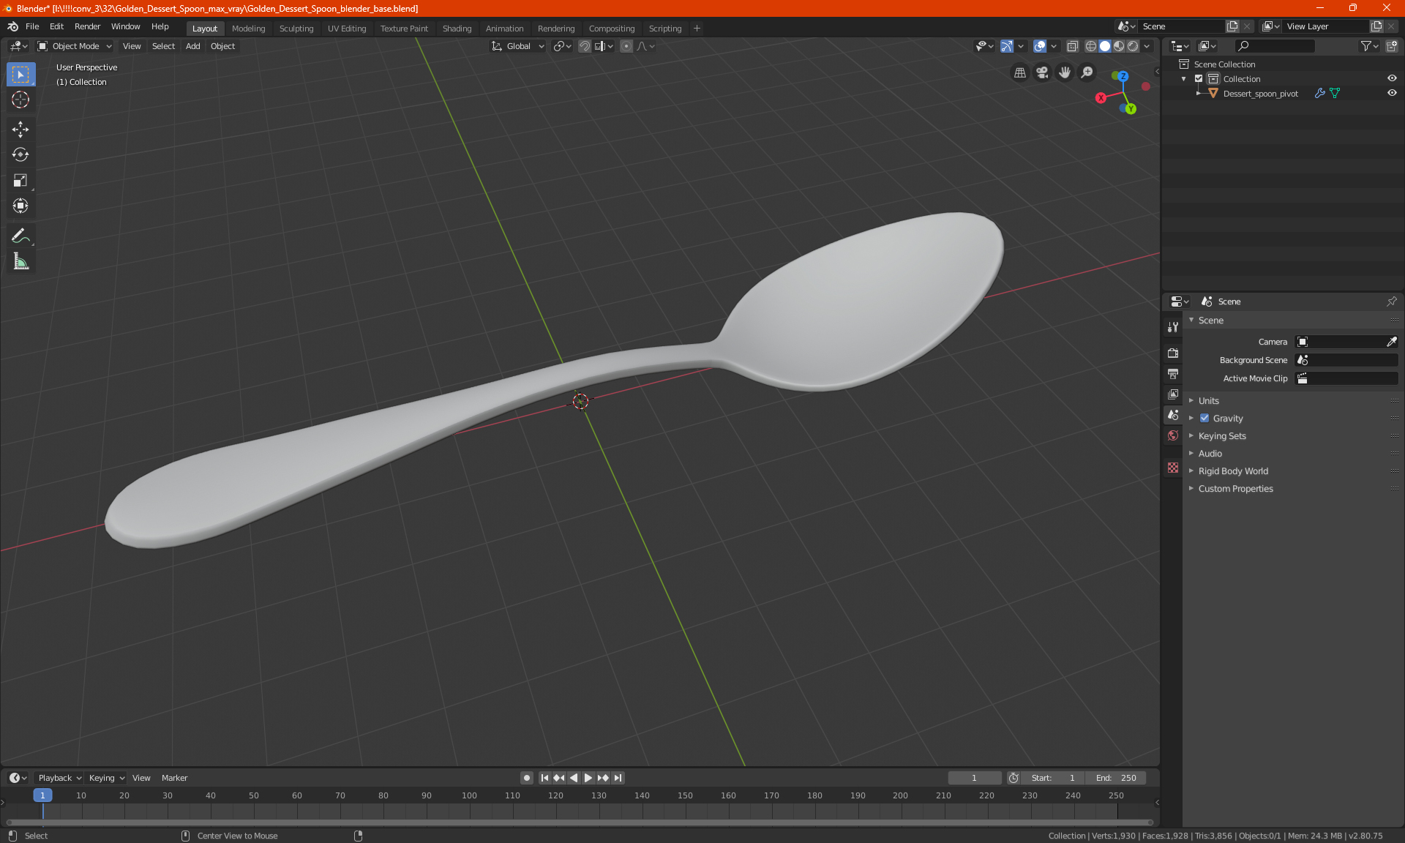1405x843 pixels.
Task: Open the Texture properties tab
Action: [1173, 468]
